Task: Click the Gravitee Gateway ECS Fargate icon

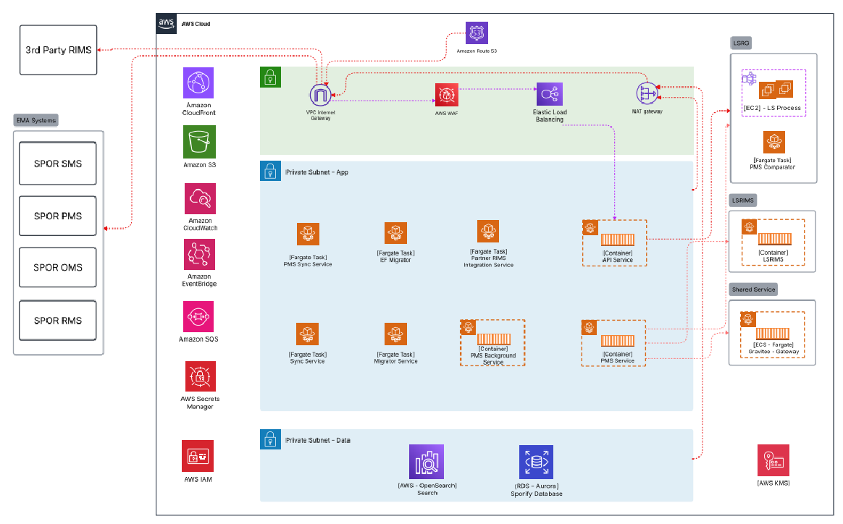Action: 773,335
